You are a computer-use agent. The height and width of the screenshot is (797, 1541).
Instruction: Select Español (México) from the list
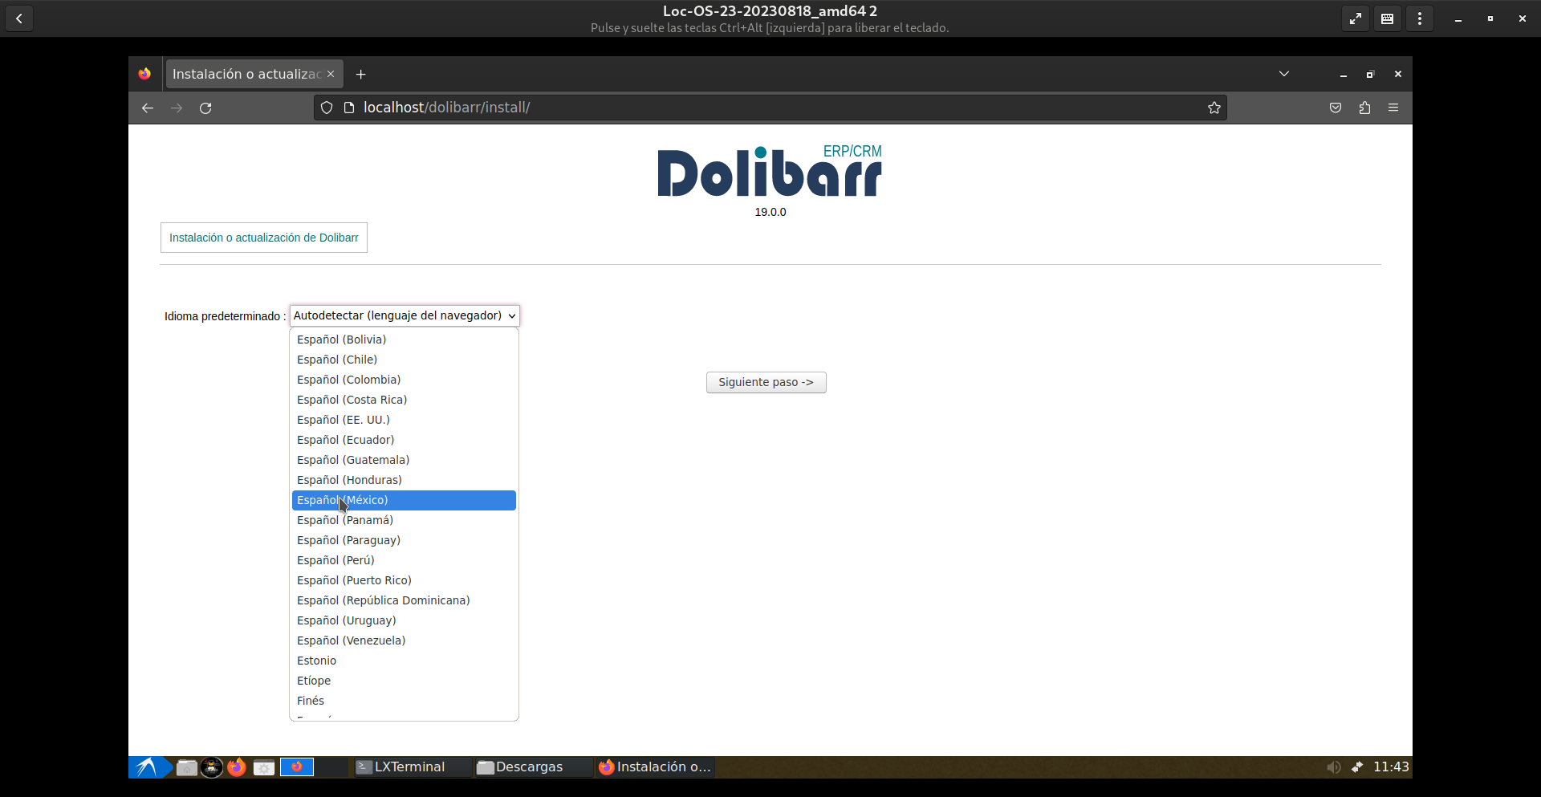click(404, 500)
